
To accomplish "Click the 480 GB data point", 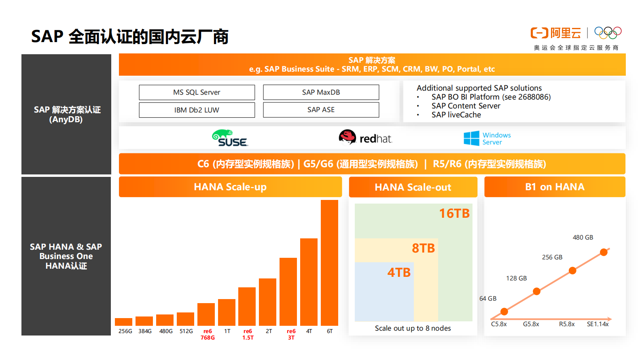I will tap(604, 253).
